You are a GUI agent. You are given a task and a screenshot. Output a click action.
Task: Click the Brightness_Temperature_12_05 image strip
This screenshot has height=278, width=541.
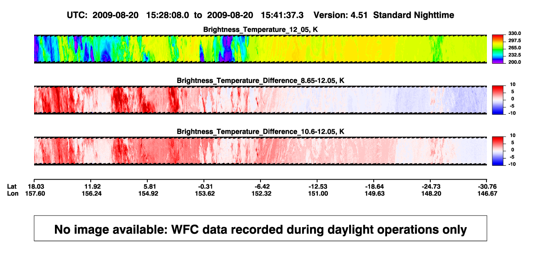(x=260, y=49)
